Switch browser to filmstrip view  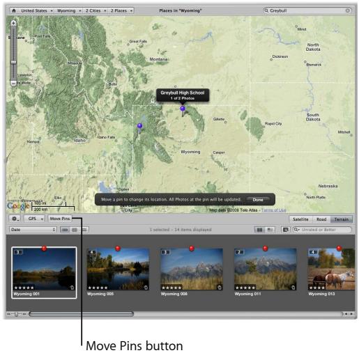point(65,230)
